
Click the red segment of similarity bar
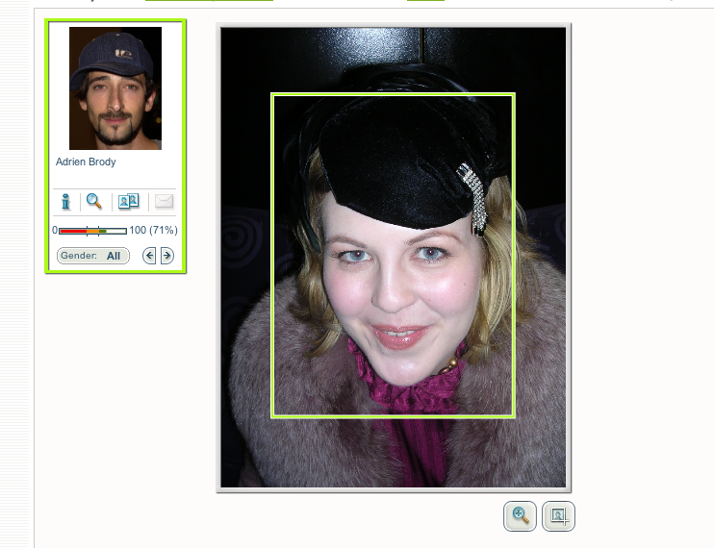pos(72,231)
